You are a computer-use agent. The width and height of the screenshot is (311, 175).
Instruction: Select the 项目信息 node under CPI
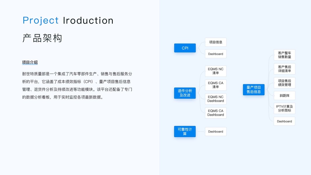216,42
